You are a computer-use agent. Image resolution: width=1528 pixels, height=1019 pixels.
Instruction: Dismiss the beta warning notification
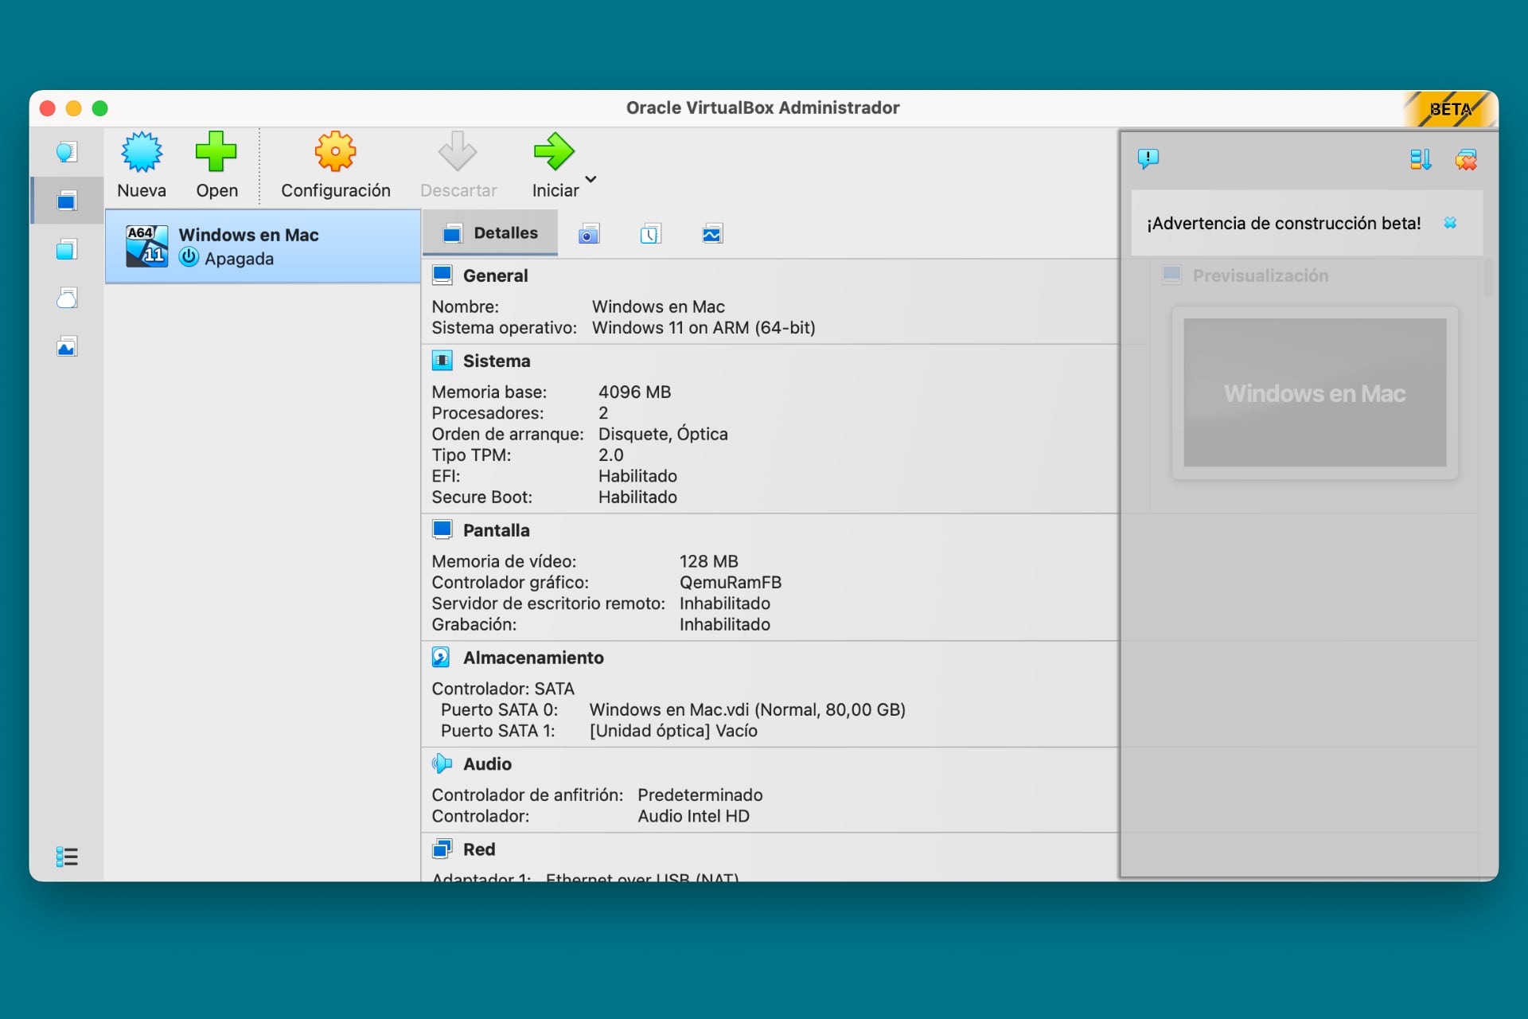pyautogui.click(x=1450, y=223)
